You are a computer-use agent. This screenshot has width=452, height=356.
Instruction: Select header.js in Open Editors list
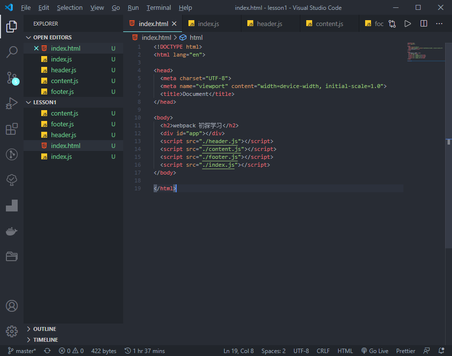(x=74, y=70)
